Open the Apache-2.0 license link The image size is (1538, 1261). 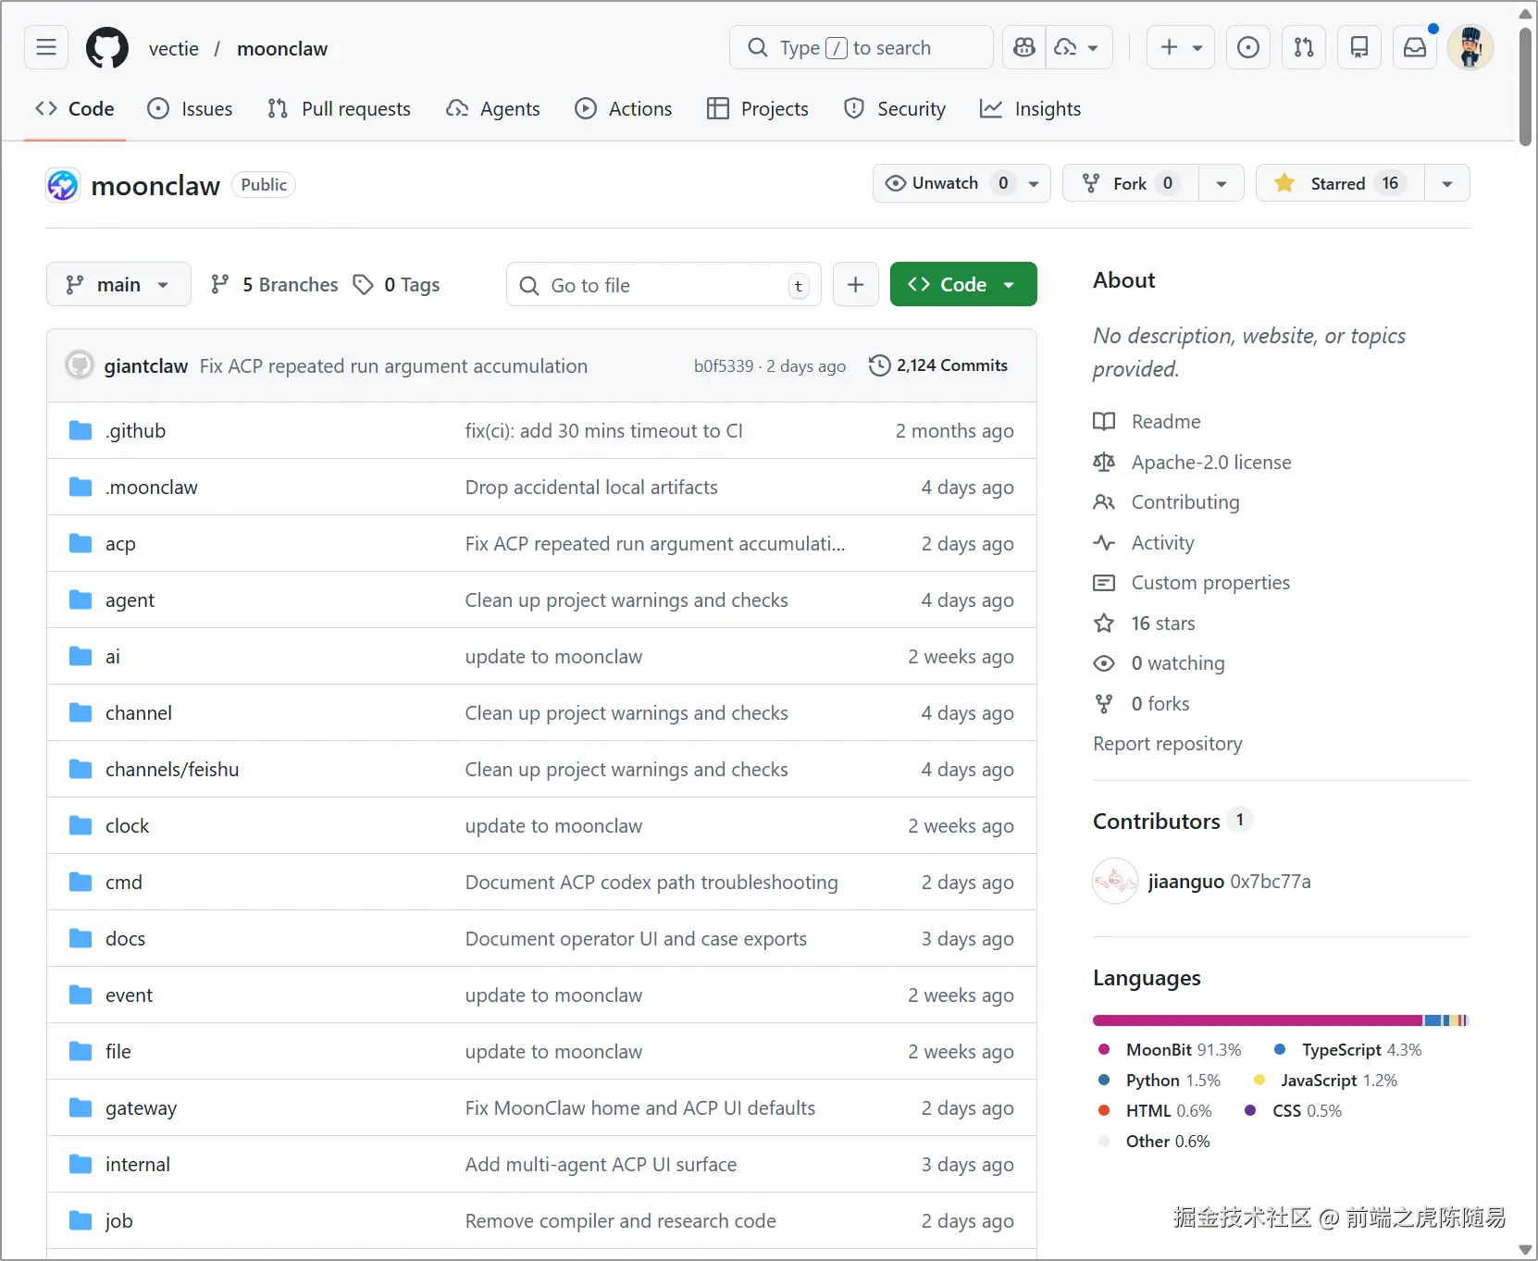coord(1210,463)
